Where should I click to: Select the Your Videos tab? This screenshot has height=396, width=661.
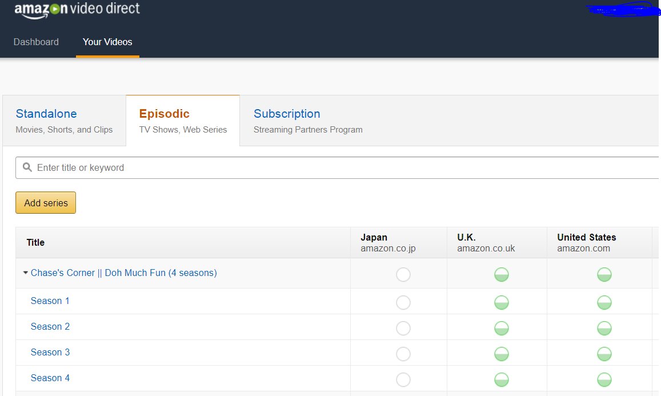[107, 42]
